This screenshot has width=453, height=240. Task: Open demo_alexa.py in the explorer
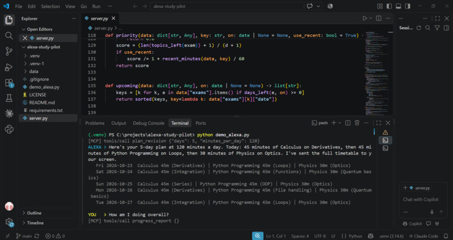pos(44,87)
